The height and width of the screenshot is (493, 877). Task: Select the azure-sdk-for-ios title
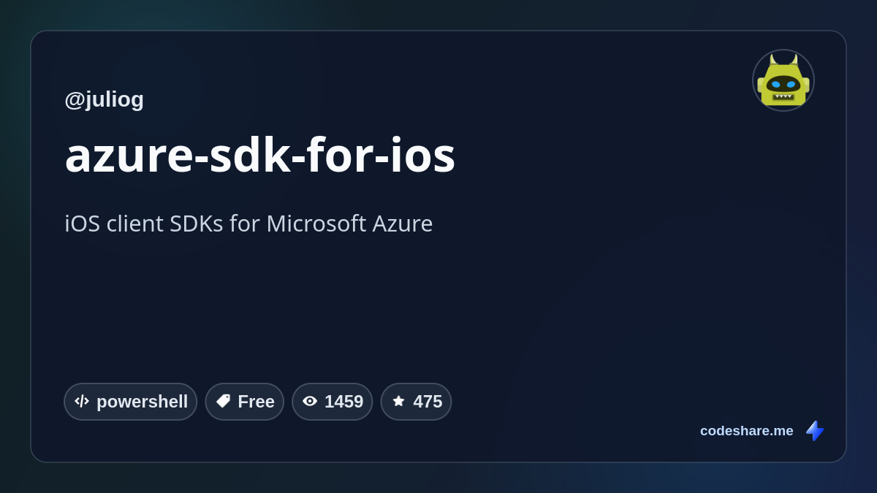[260, 155]
